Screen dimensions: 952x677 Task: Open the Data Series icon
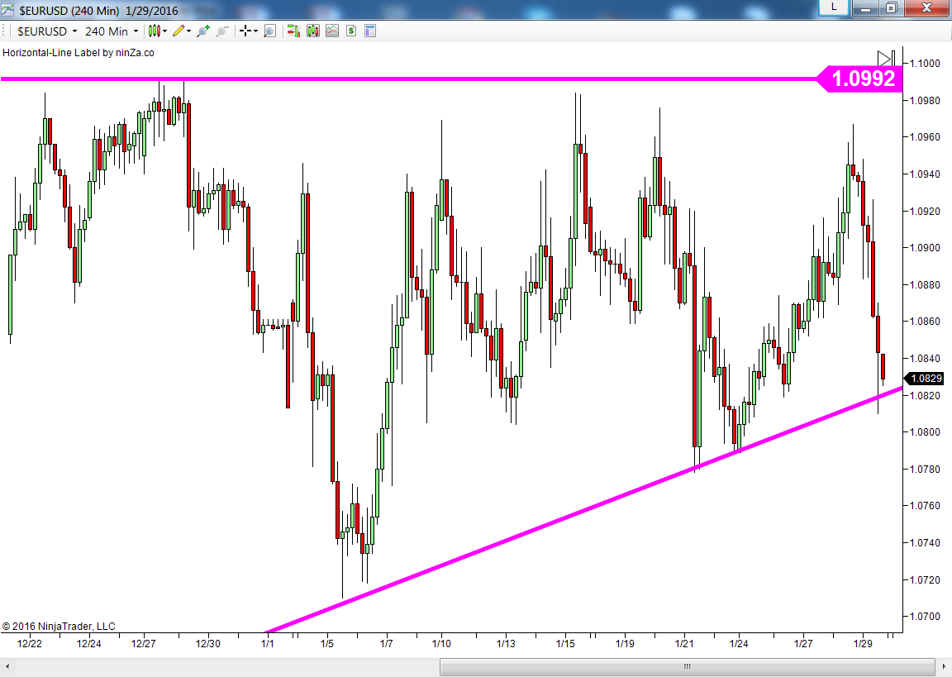(313, 31)
